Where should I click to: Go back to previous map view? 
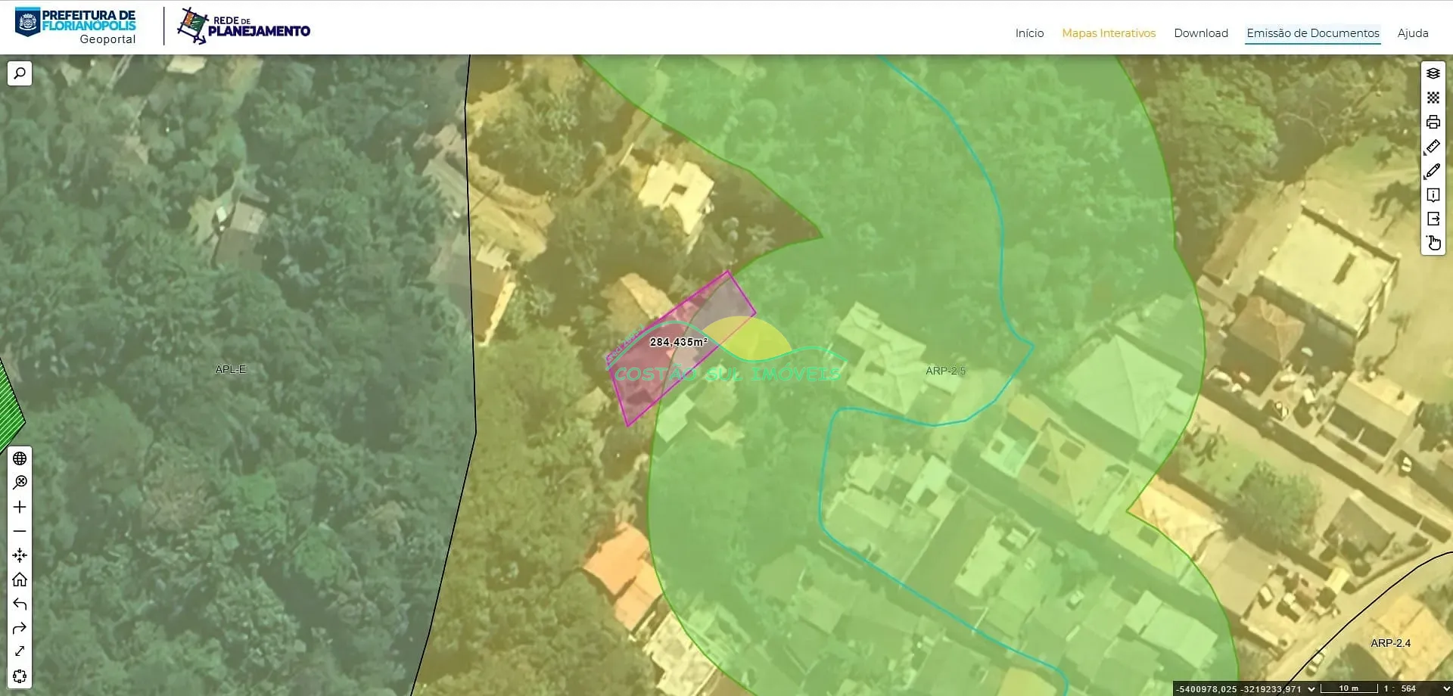tap(20, 604)
